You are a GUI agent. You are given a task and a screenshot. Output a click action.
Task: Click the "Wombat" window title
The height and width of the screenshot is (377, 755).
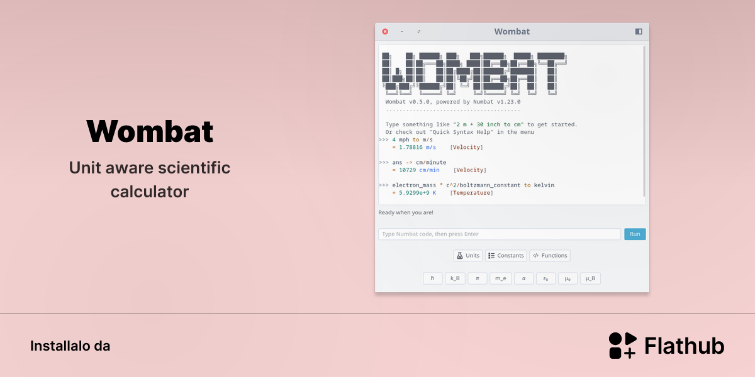(x=512, y=31)
